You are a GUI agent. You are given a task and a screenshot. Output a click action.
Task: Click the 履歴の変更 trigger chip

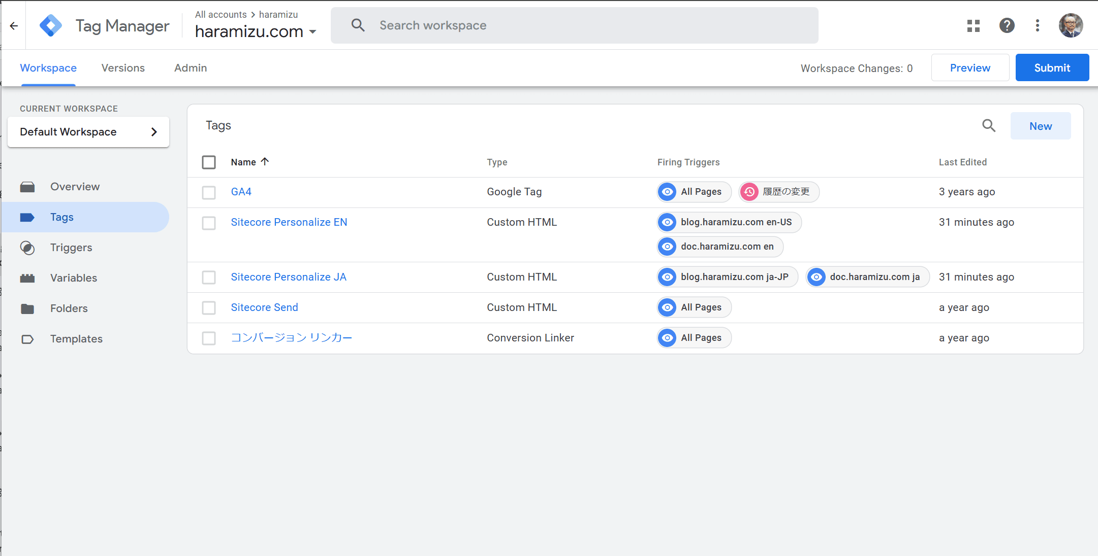779,192
